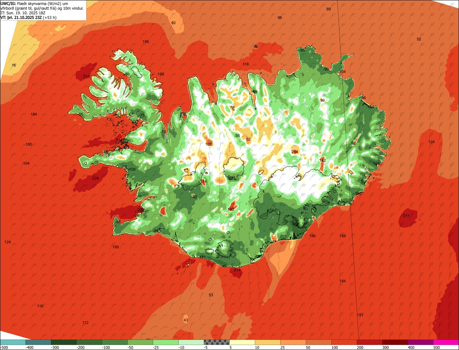Click the '211' value in the eastern sea

click(x=406, y=216)
